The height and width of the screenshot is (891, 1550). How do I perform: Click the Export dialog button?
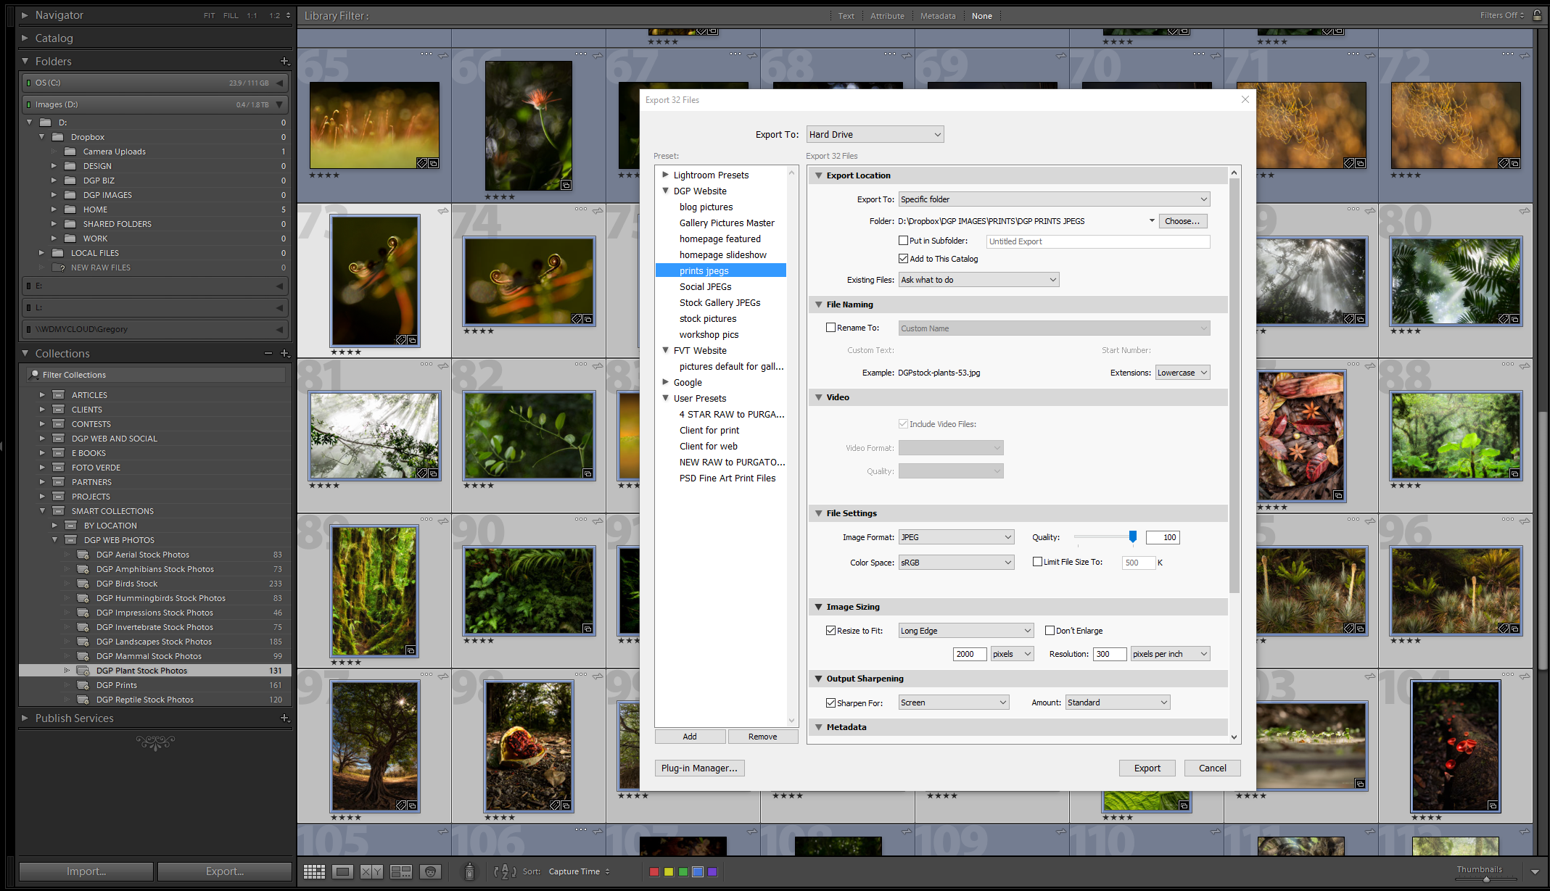[1147, 768]
